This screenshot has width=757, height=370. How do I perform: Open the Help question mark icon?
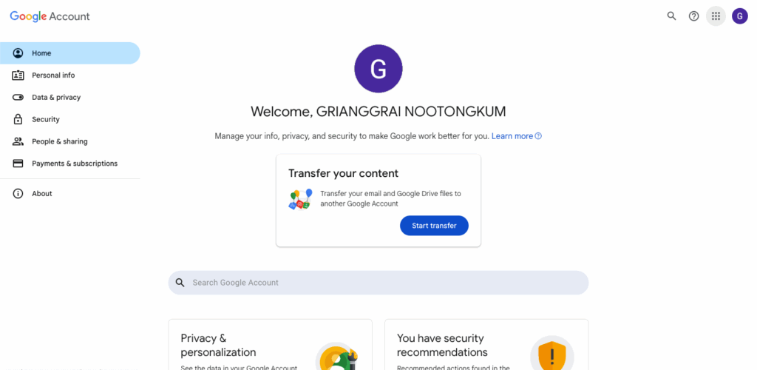(693, 16)
